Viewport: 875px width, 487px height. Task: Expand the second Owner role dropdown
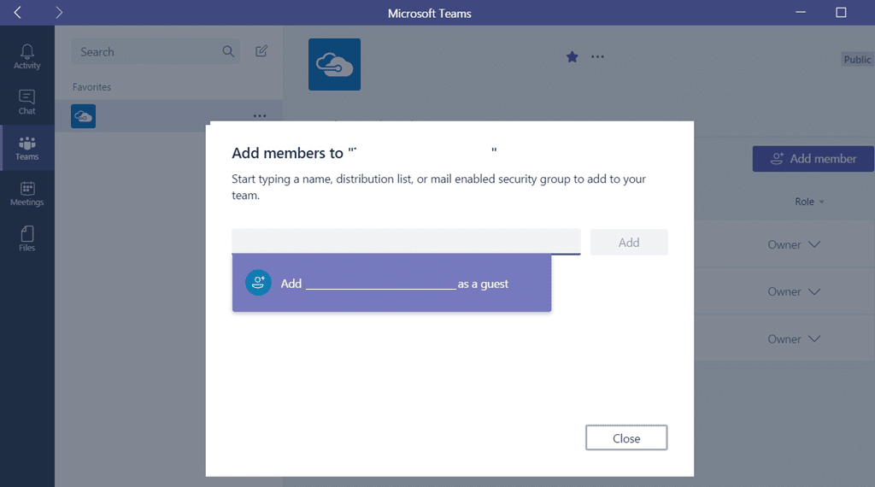pyautogui.click(x=794, y=291)
